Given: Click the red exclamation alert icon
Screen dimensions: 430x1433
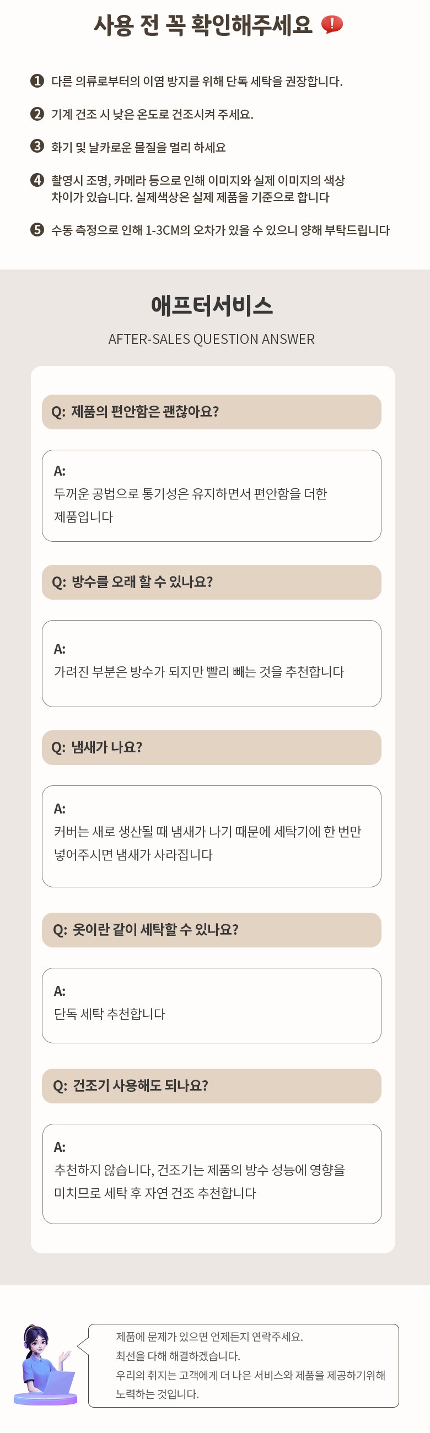Looking at the screenshot, I should coord(332,24).
